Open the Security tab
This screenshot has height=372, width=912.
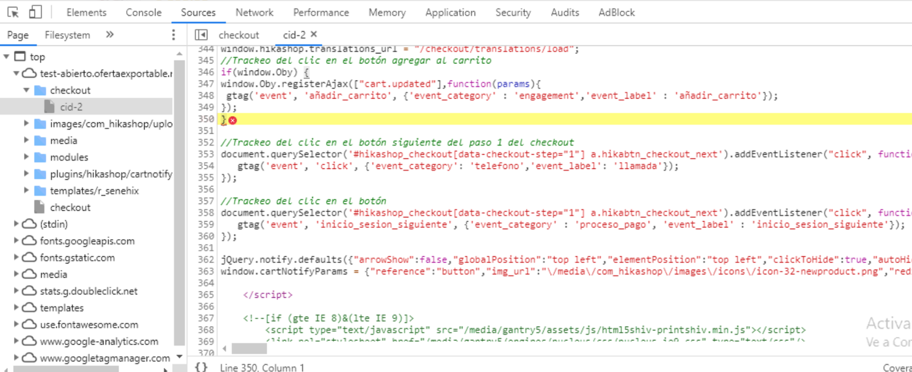(513, 12)
